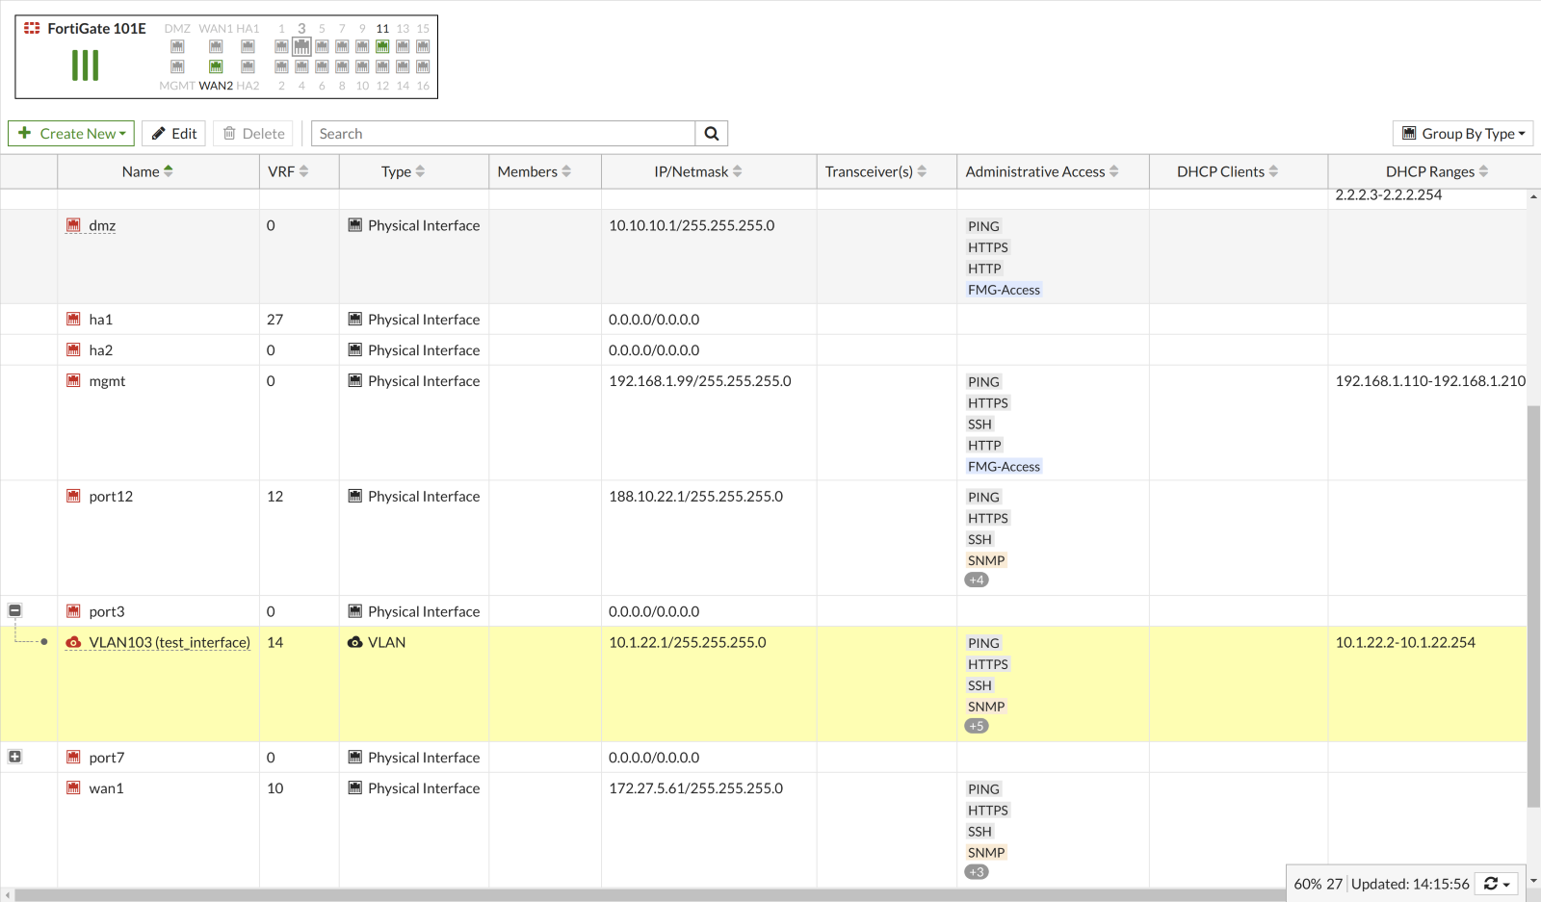The width and height of the screenshot is (1541, 902).
Task: Collapse the port3 interface tree
Action: point(14,610)
